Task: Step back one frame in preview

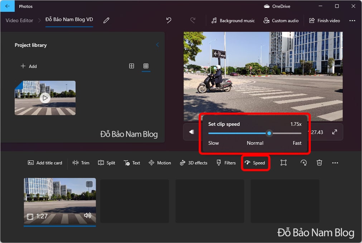Action: (192, 132)
